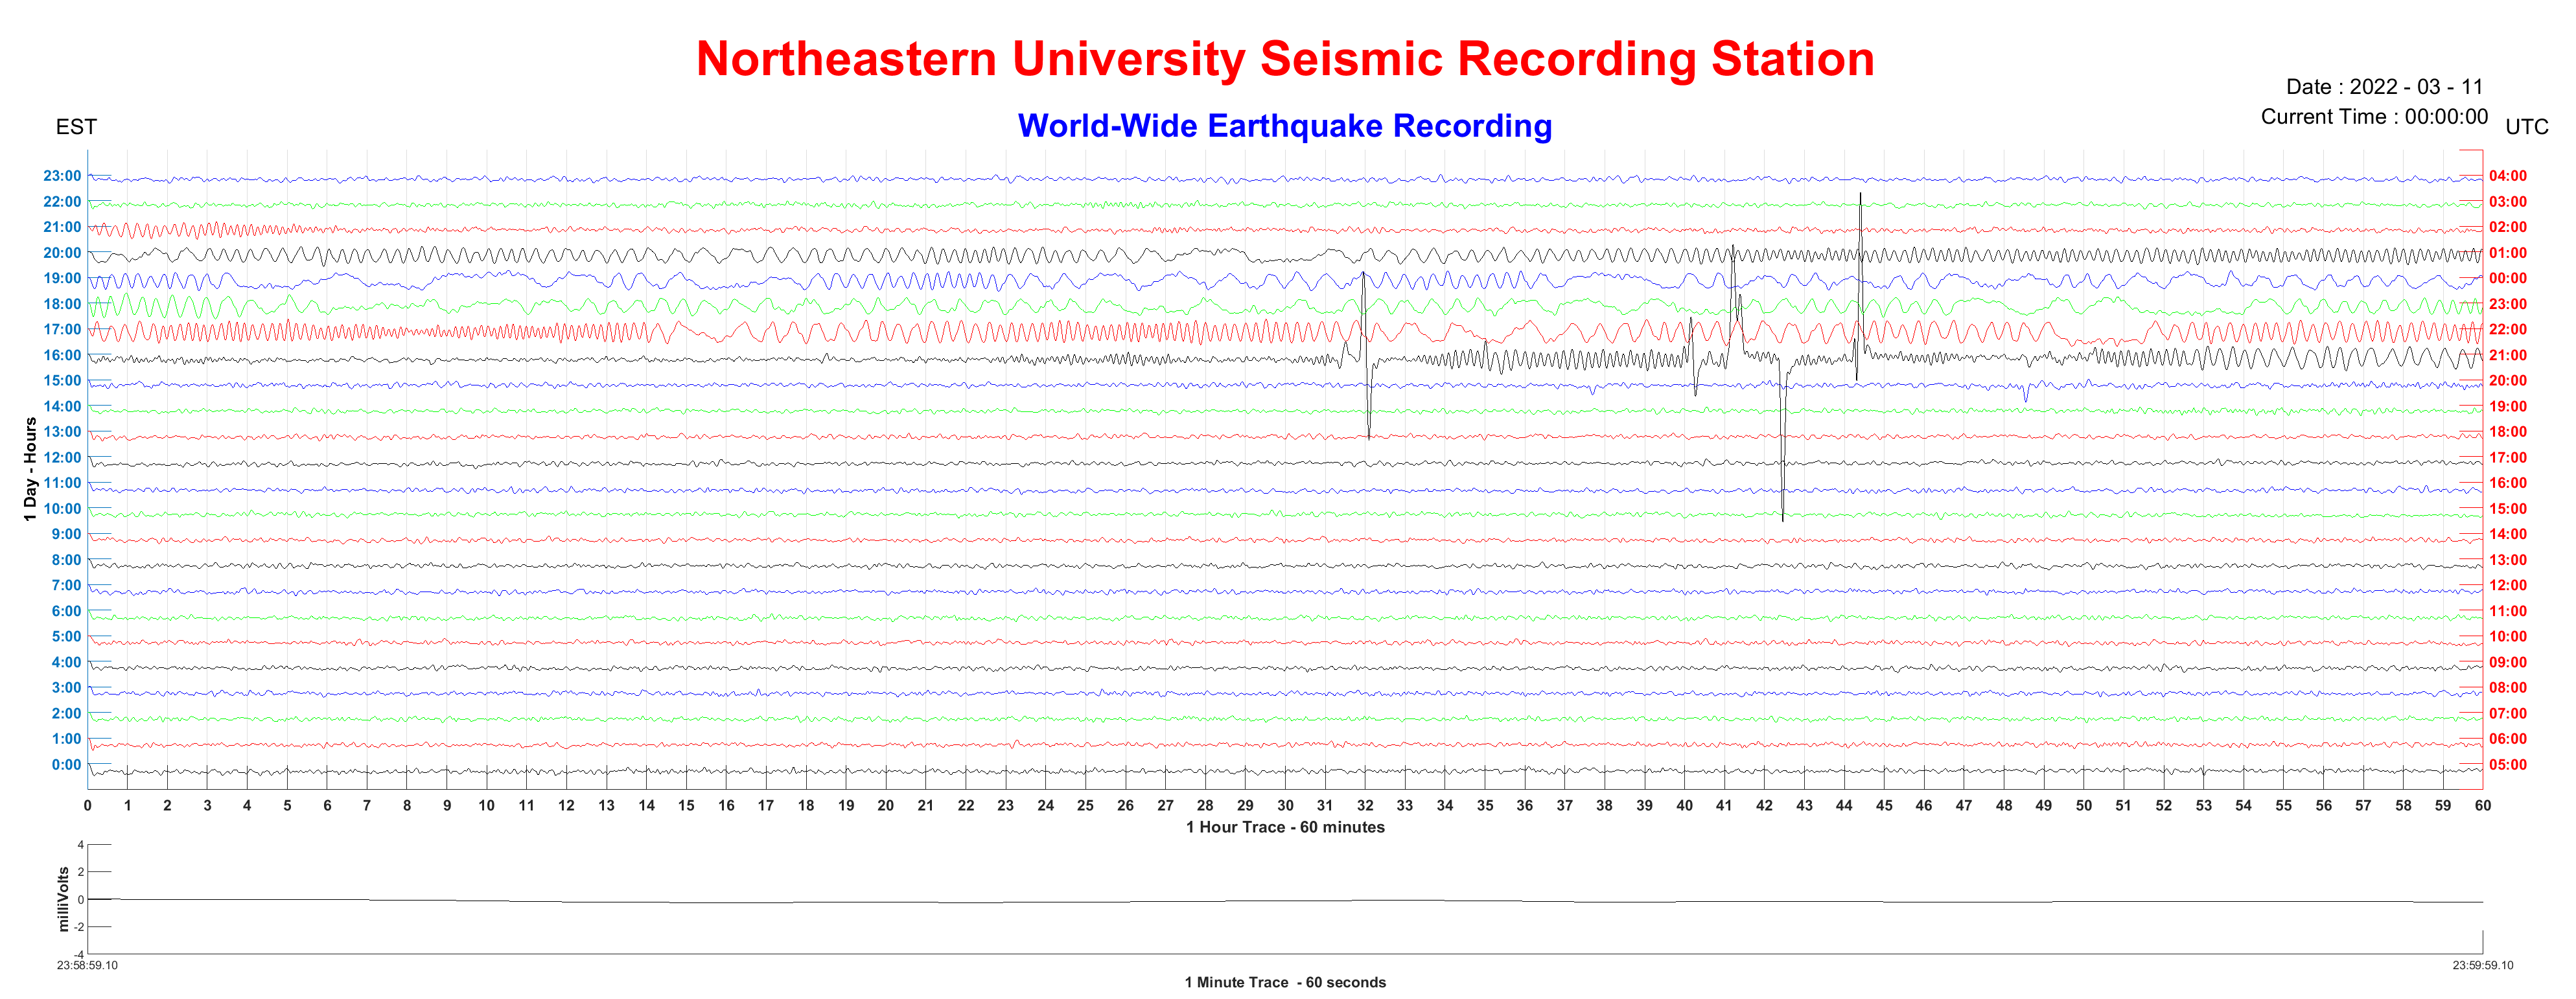Click the Date 2022-03-11 label
The width and height of the screenshot is (2576, 999).
(x=2384, y=87)
